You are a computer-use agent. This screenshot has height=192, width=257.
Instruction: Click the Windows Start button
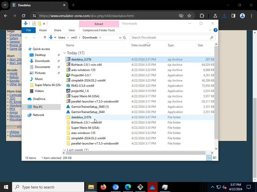tap(6, 187)
